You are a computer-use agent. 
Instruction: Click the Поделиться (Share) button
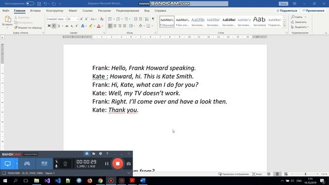[287, 10]
